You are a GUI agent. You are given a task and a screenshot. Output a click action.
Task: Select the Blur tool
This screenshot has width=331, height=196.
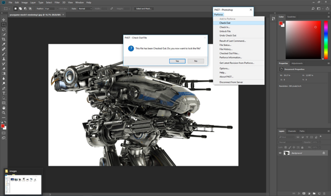point(4,79)
